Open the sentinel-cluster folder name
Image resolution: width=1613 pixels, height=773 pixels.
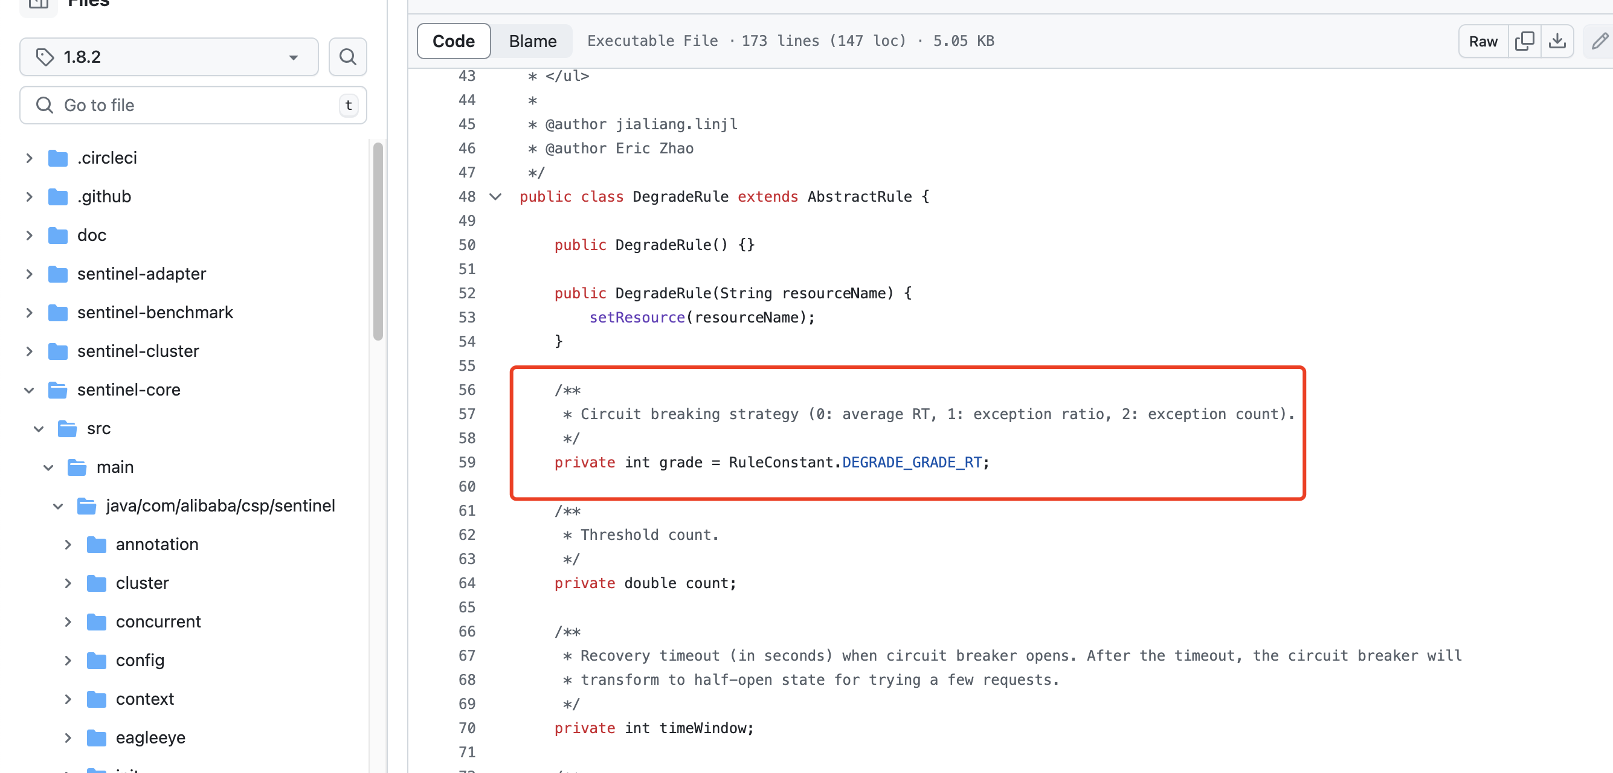coord(138,351)
